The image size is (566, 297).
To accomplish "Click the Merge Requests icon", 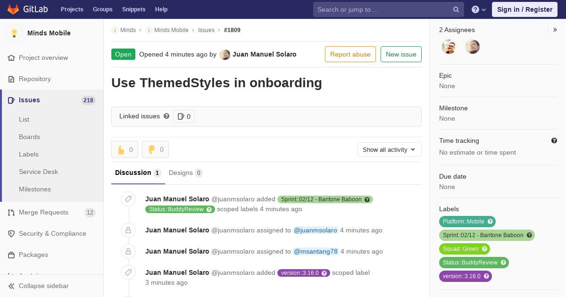I will (11, 212).
